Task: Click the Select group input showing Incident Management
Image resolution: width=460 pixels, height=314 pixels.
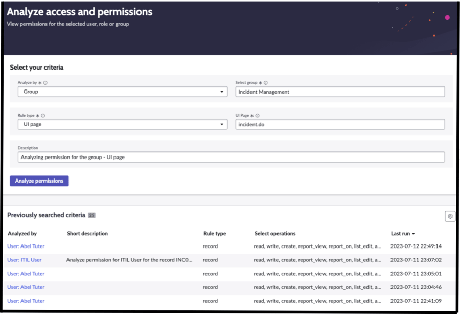Action: pos(339,92)
